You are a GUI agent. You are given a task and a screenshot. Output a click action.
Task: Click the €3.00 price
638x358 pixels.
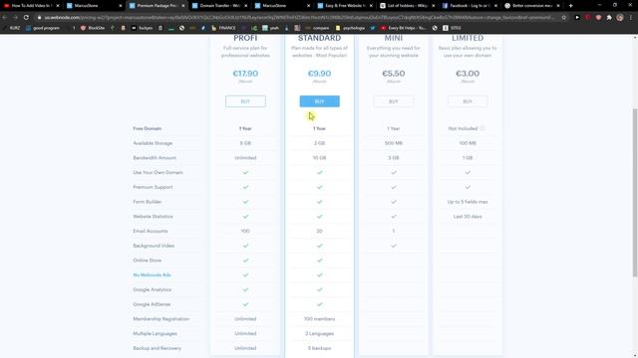(468, 74)
